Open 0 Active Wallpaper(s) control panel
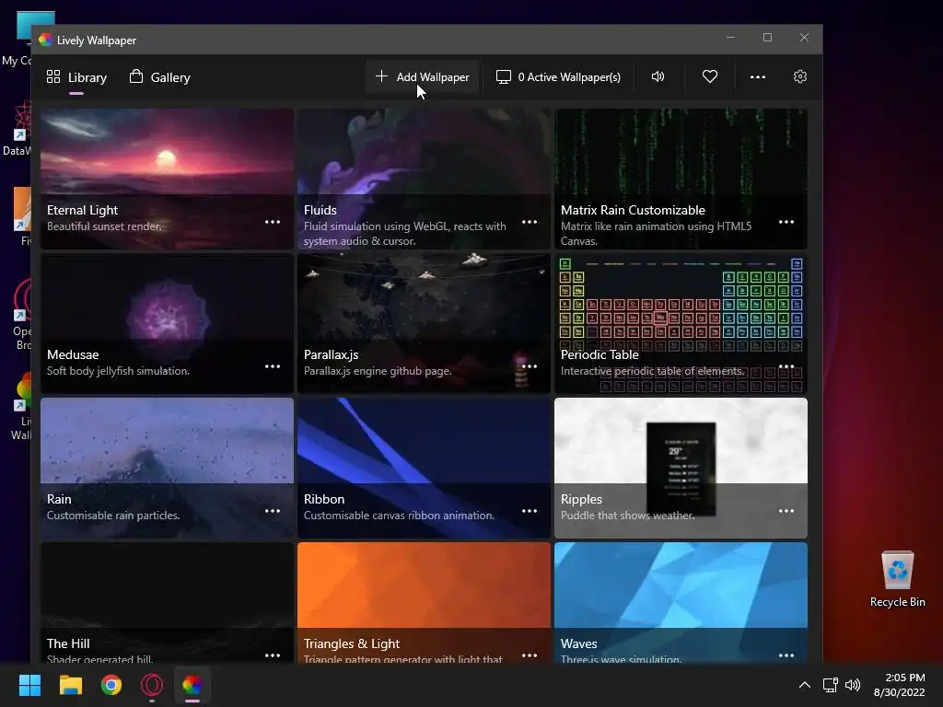 point(558,77)
